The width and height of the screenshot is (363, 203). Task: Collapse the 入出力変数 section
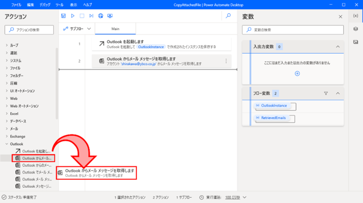[x=338, y=47]
